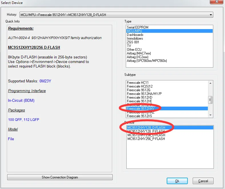Click the AUTH-0024-4 authorization text

coord(55,38)
